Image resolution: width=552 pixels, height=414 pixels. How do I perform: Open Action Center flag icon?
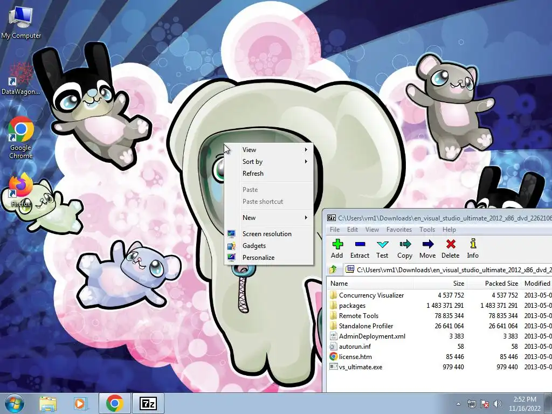[485, 404]
